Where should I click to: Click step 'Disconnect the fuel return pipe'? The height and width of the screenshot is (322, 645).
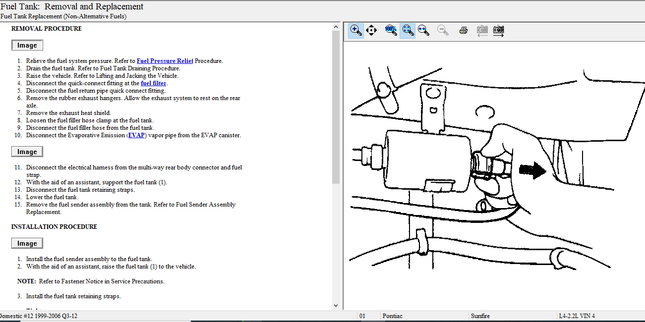tap(96, 91)
